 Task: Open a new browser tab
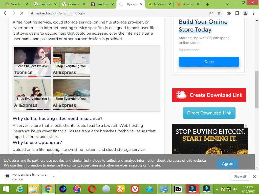[x=208, y=4]
